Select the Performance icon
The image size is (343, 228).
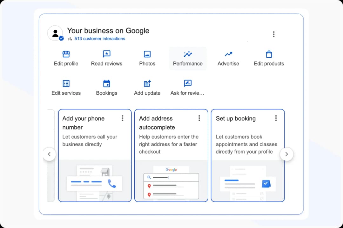(x=188, y=54)
